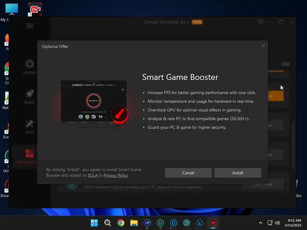Click the 'Optional Offer' dialog title

[x=55, y=46]
